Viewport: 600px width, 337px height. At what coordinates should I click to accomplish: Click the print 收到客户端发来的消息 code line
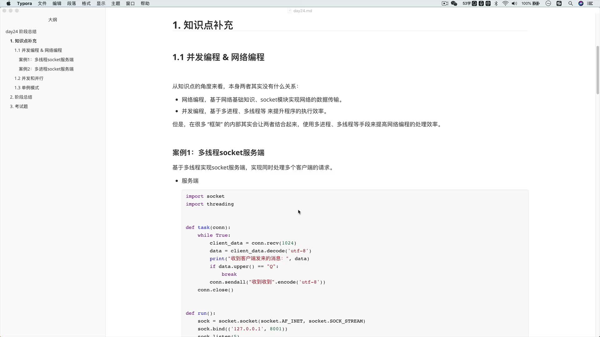click(x=259, y=259)
